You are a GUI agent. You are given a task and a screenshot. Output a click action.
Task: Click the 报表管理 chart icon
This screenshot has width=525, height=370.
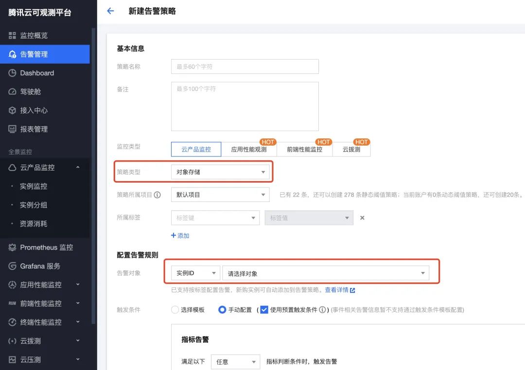pyautogui.click(x=12, y=129)
